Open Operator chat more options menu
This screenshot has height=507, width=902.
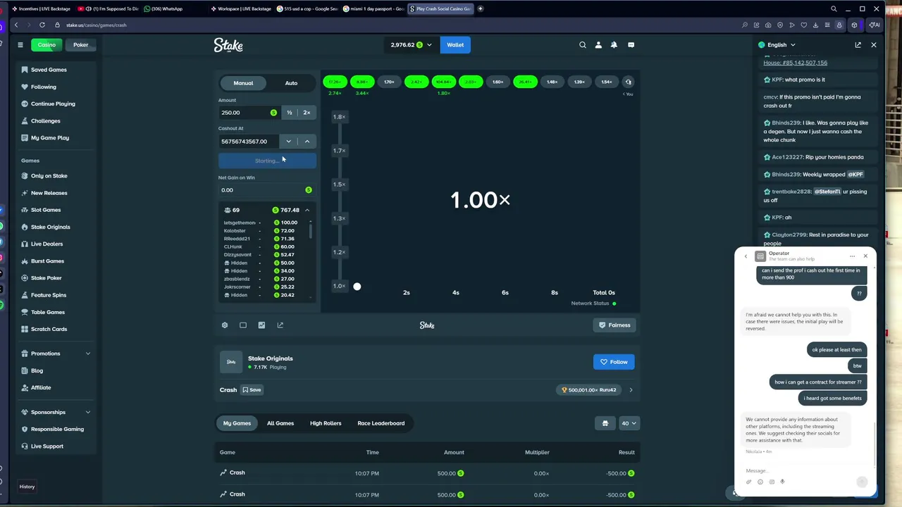point(852,256)
